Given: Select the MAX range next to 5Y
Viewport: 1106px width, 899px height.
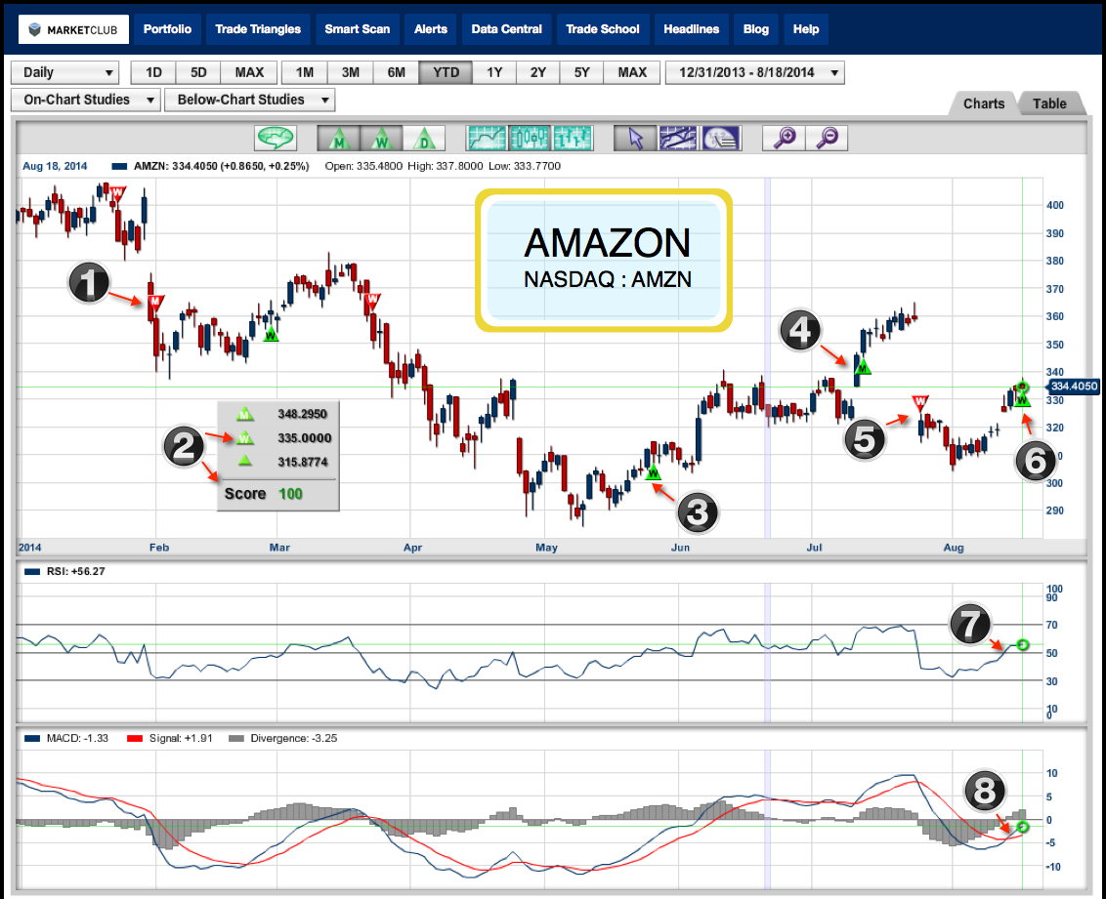Looking at the screenshot, I should coord(633,72).
